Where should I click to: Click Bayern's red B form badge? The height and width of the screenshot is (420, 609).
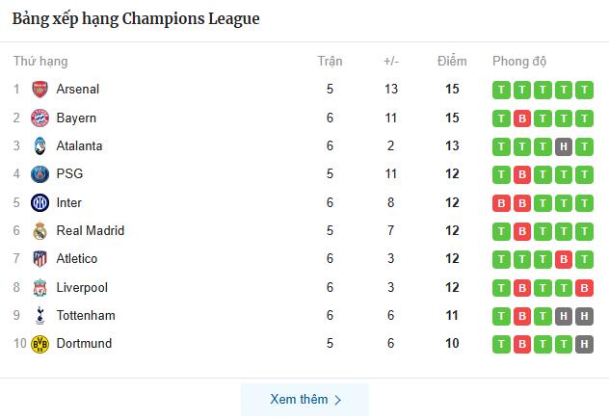(x=522, y=118)
